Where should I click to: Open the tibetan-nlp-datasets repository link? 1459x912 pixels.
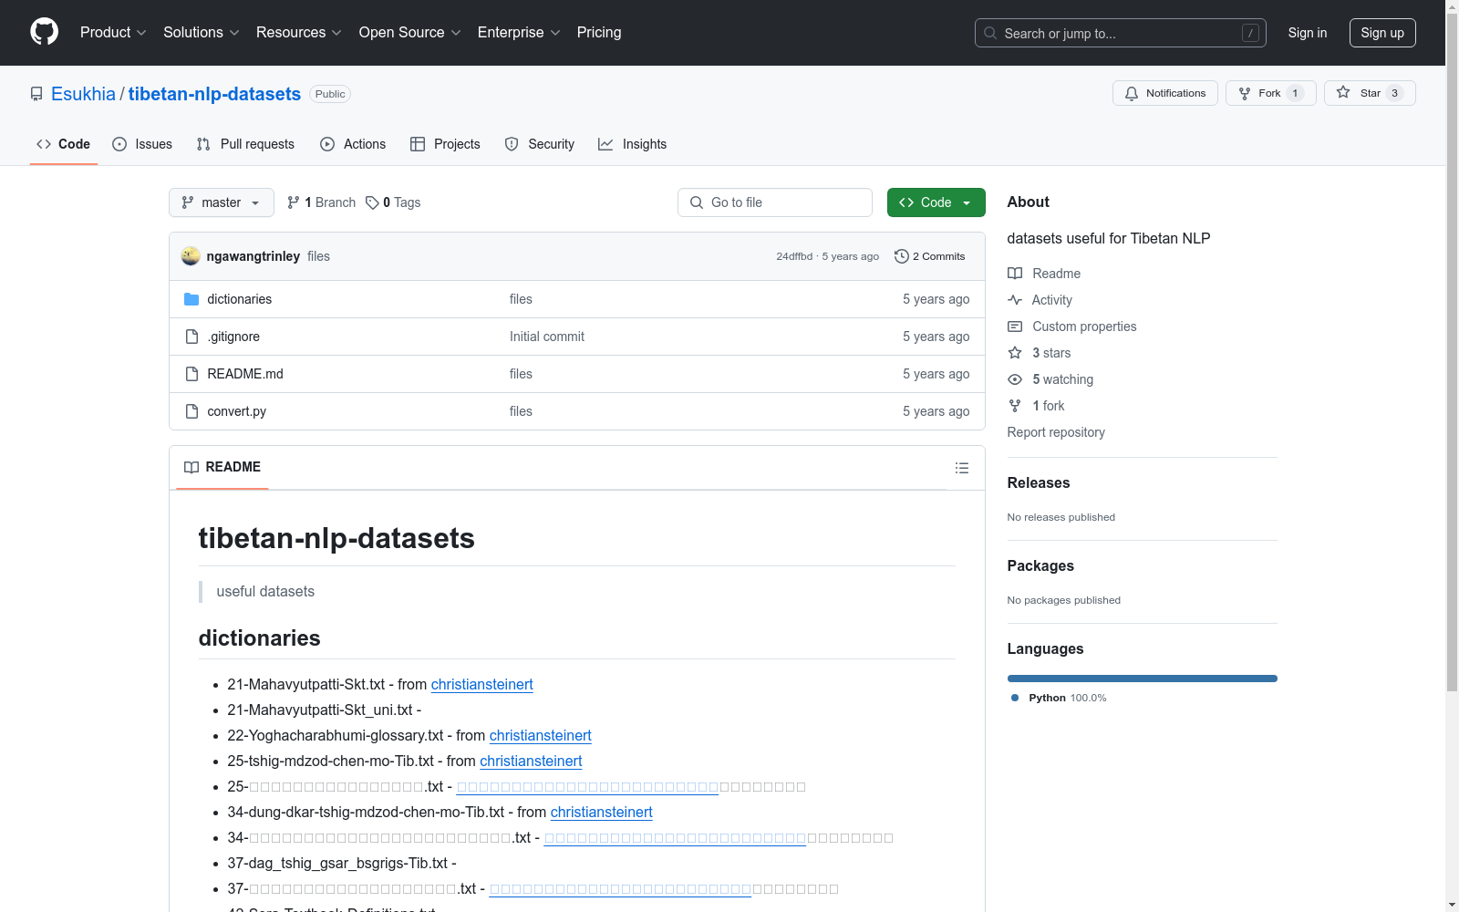tap(214, 94)
